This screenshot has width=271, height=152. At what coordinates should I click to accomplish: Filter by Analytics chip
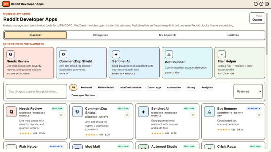click(207, 87)
